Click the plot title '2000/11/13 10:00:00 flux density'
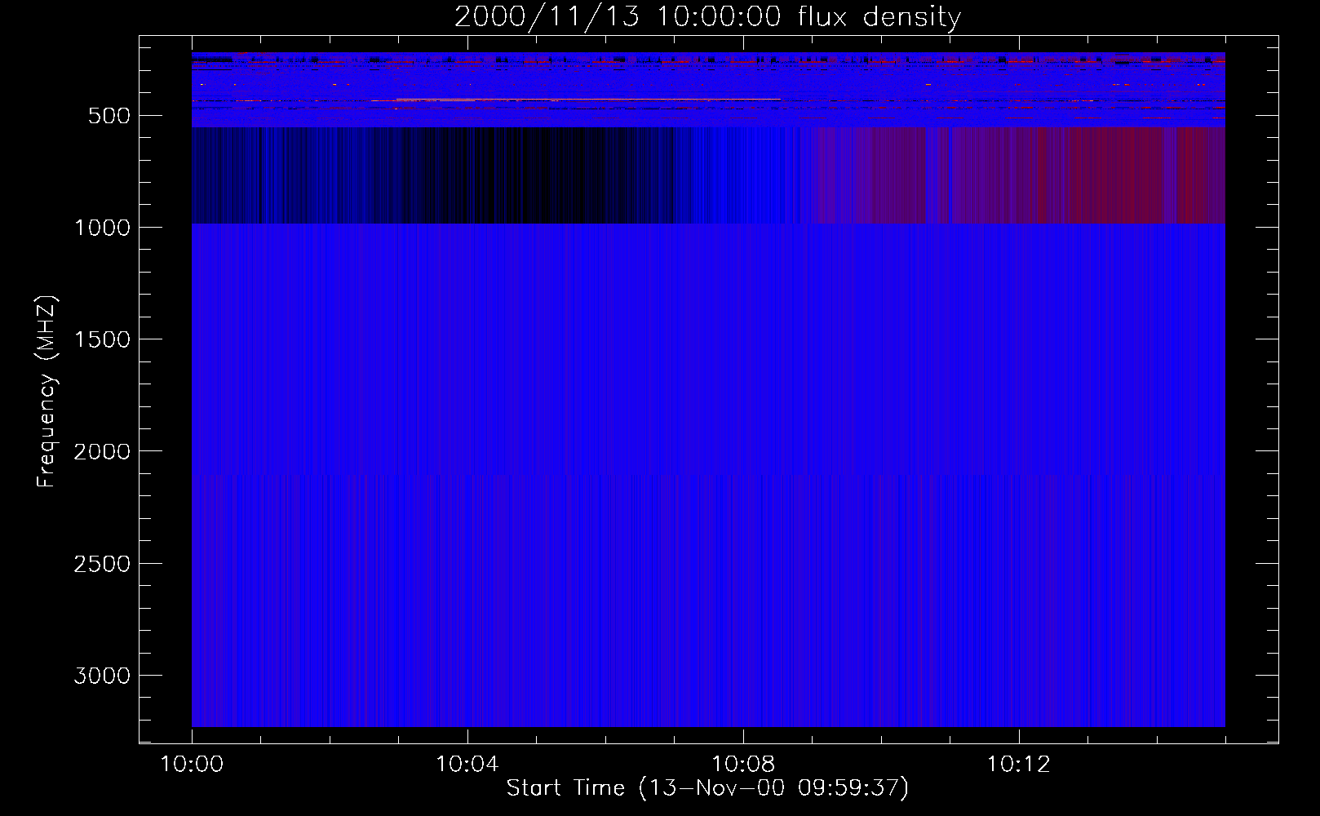This screenshot has height=816, width=1320. (x=707, y=16)
